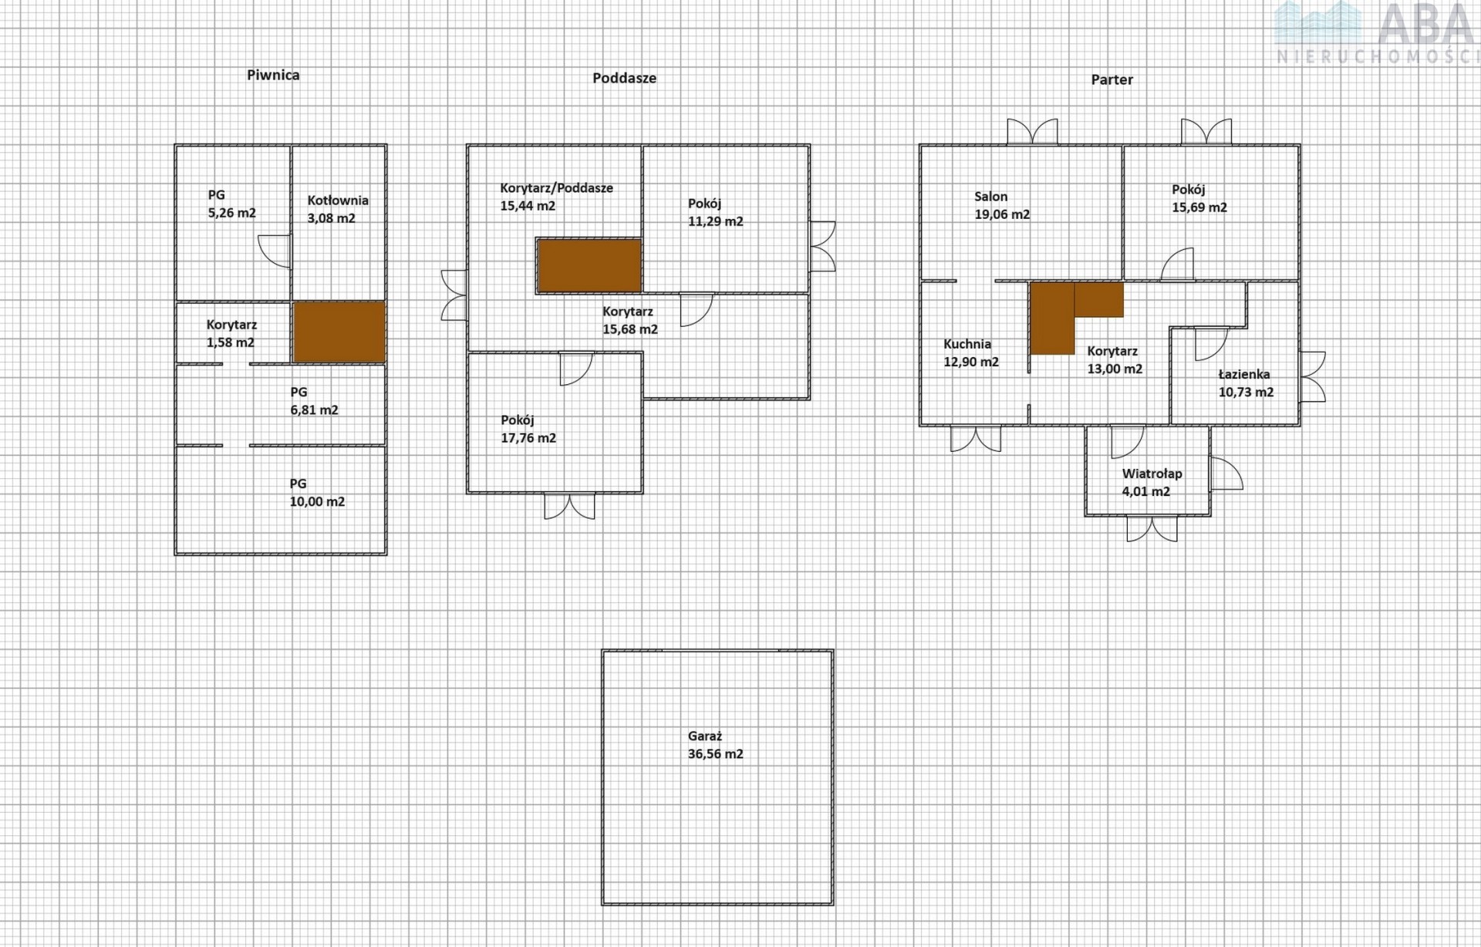This screenshot has width=1481, height=947.
Task: Select the Poddasze floor title
Action: [624, 78]
